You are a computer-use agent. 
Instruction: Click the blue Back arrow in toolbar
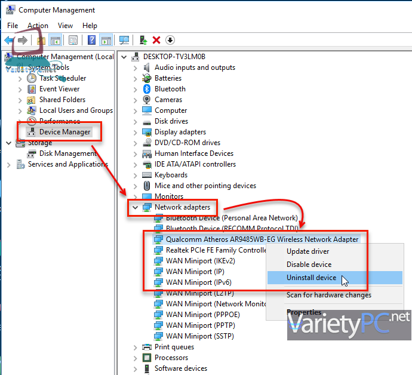pos(9,40)
